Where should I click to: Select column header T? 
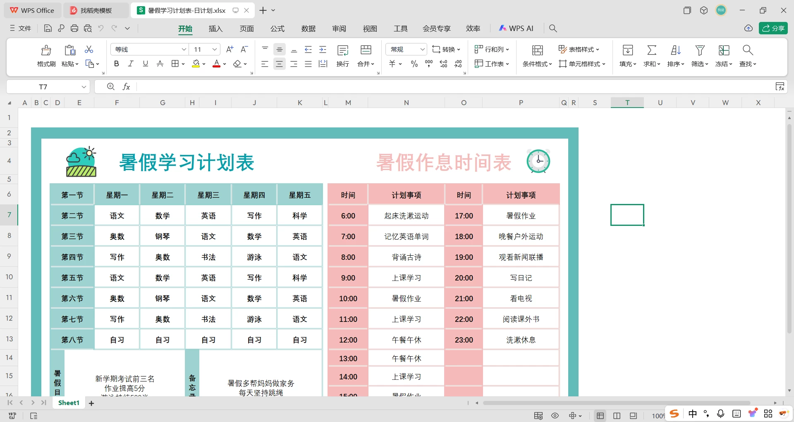click(x=627, y=103)
